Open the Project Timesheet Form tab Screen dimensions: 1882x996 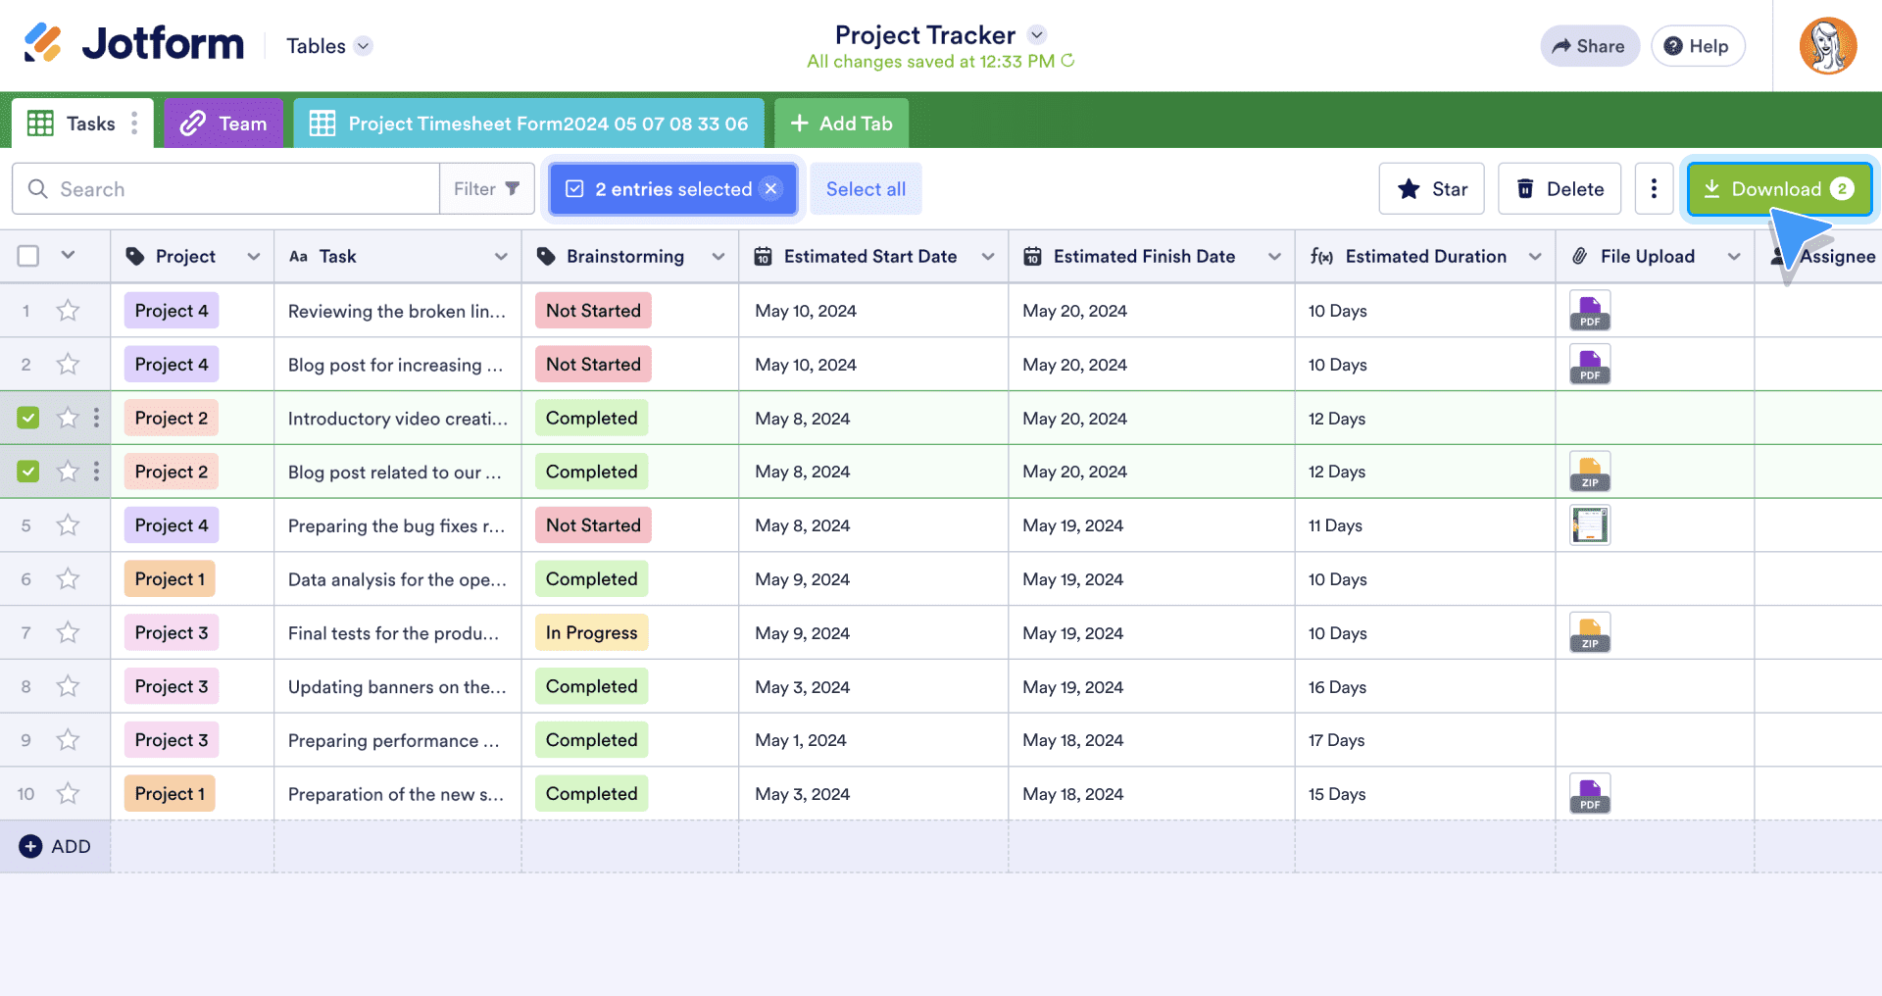529,124
